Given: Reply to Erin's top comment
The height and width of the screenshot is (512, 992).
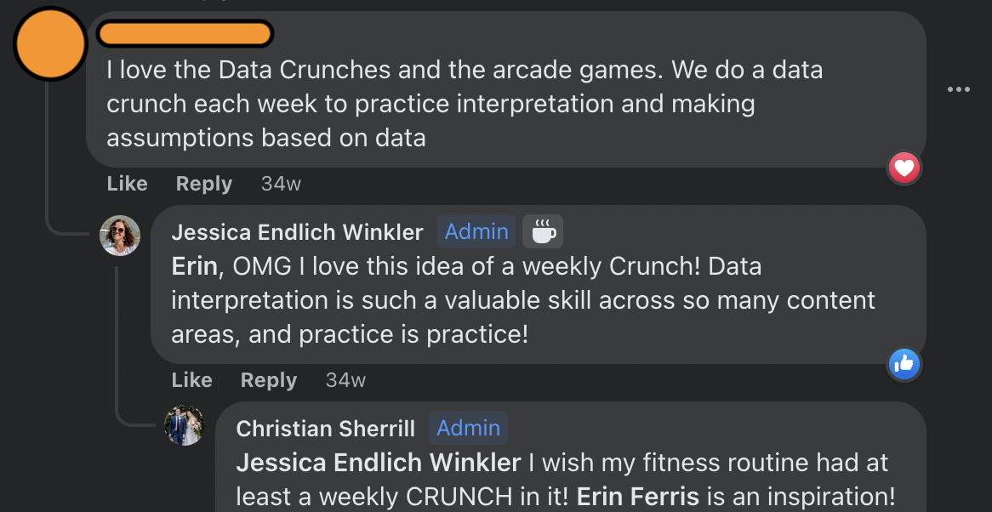Looking at the screenshot, I should tap(203, 183).
